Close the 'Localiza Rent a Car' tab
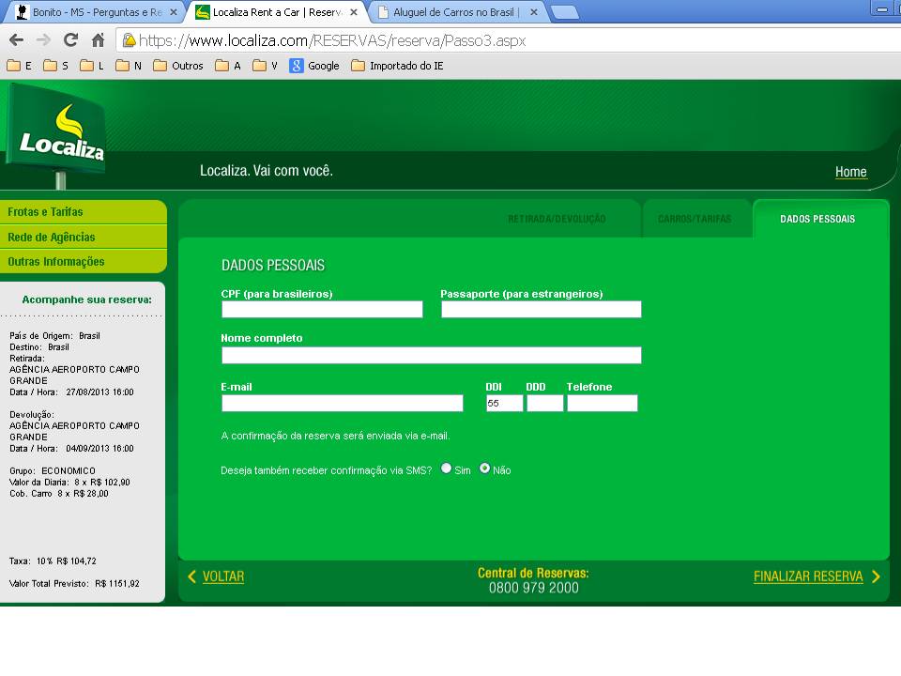This screenshot has height=676, width=901. coord(354,12)
